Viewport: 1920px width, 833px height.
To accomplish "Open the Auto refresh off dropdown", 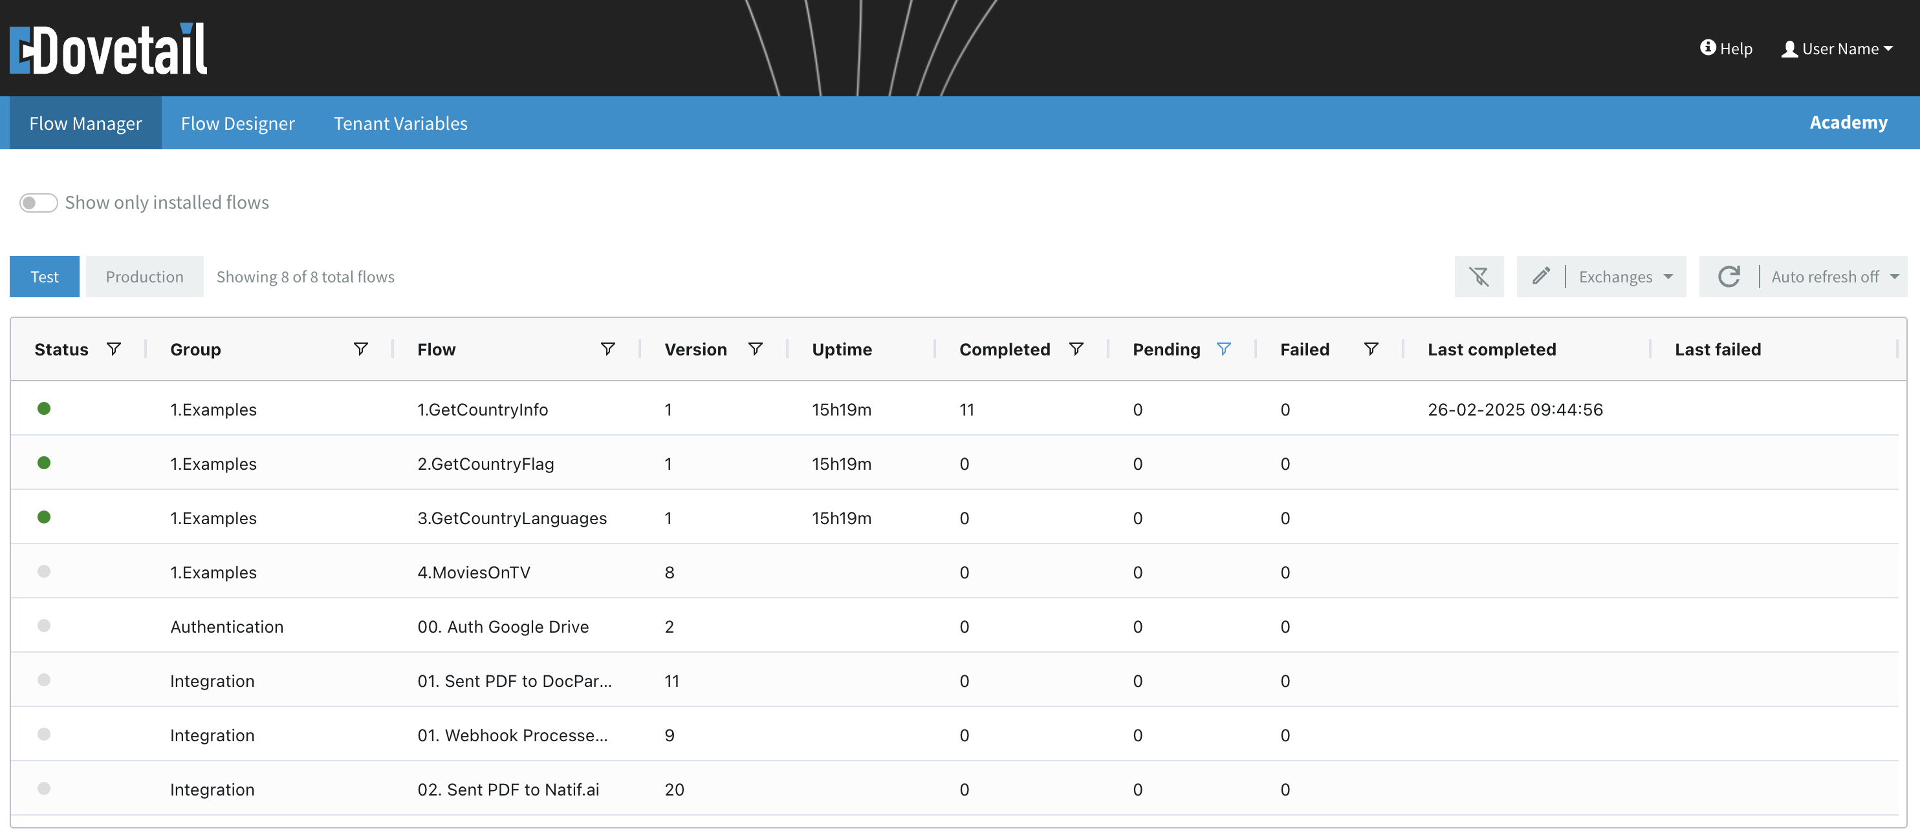I will pyautogui.click(x=1835, y=277).
